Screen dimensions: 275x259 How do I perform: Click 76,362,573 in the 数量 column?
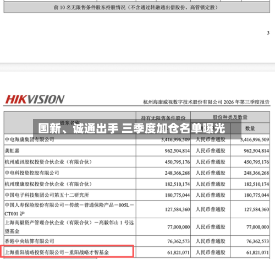tap(257, 241)
